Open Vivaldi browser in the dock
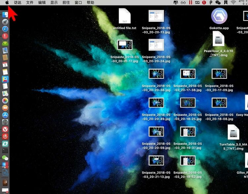 [5, 129]
